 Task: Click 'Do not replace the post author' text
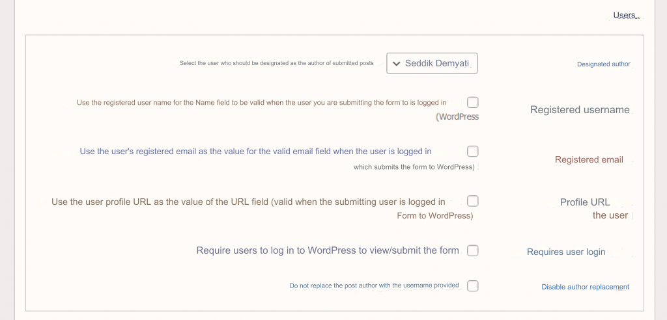[375, 286]
